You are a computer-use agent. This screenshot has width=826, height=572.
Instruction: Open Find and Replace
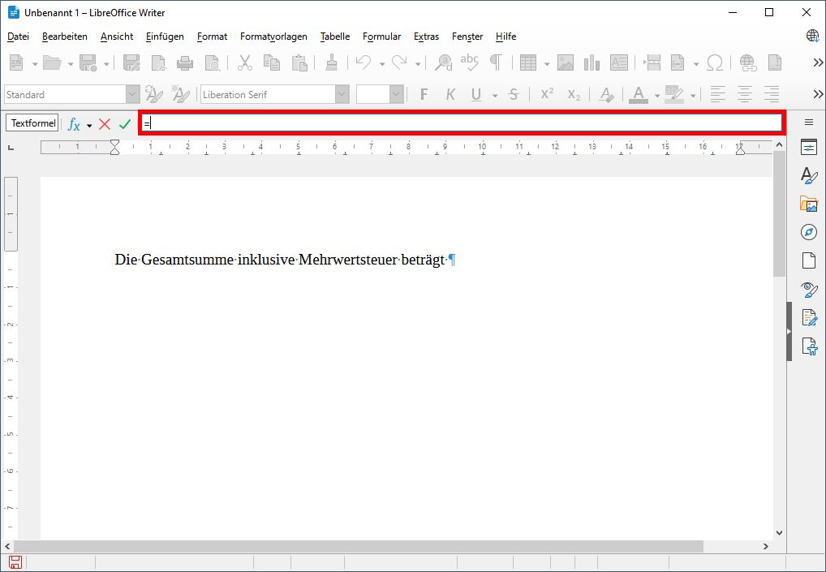pos(444,62)
